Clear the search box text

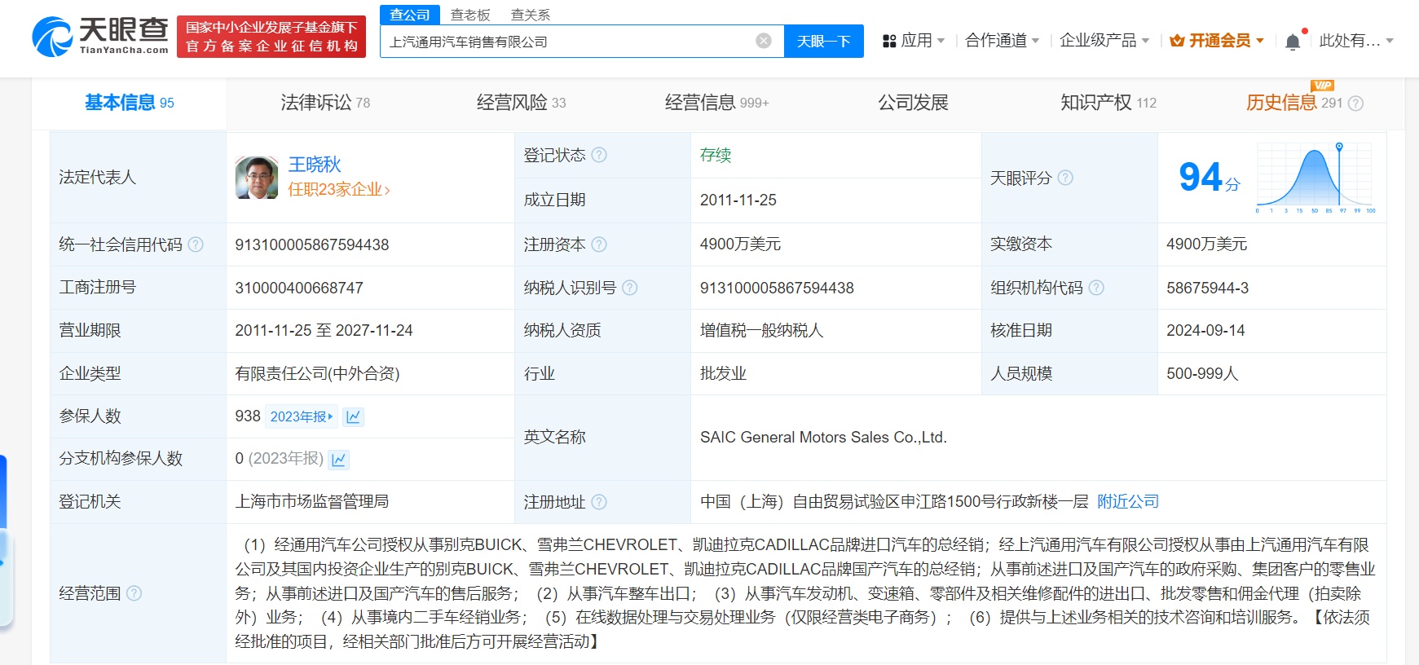point(763,41)
